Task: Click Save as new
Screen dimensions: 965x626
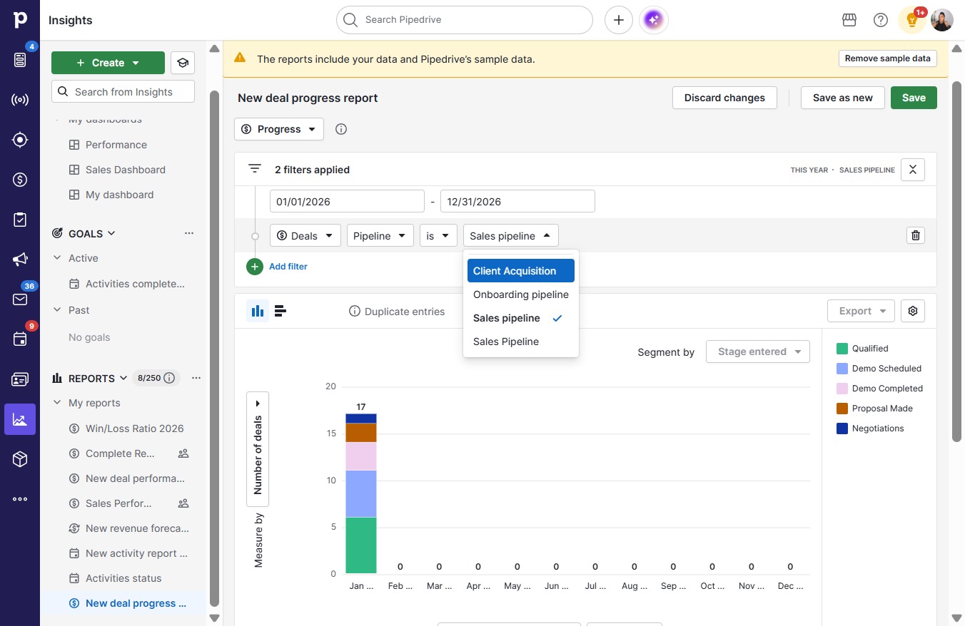Action: (843, 98)
